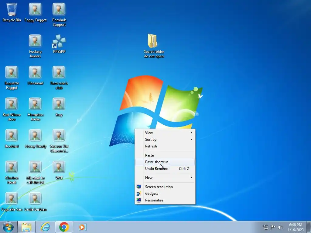The width and height of the screenshot is (311, 233).
Task: Click the taskbar clock showing 6:46 PM
Action: 296,227
